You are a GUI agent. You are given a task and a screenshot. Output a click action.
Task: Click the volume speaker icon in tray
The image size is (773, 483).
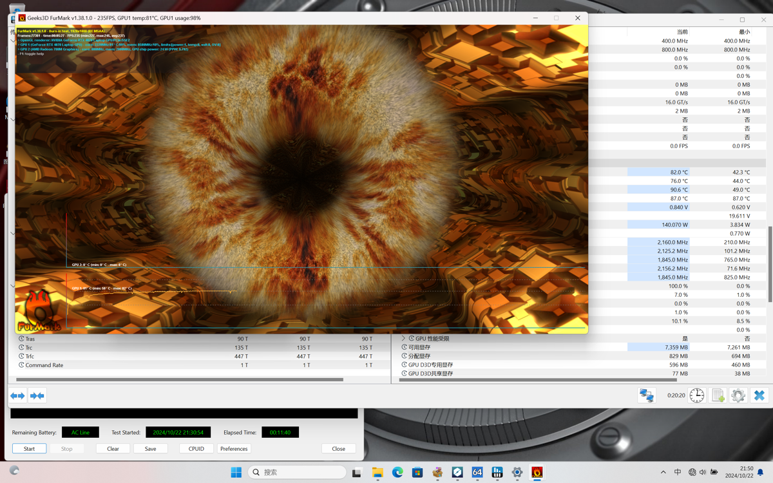(703, 472)
